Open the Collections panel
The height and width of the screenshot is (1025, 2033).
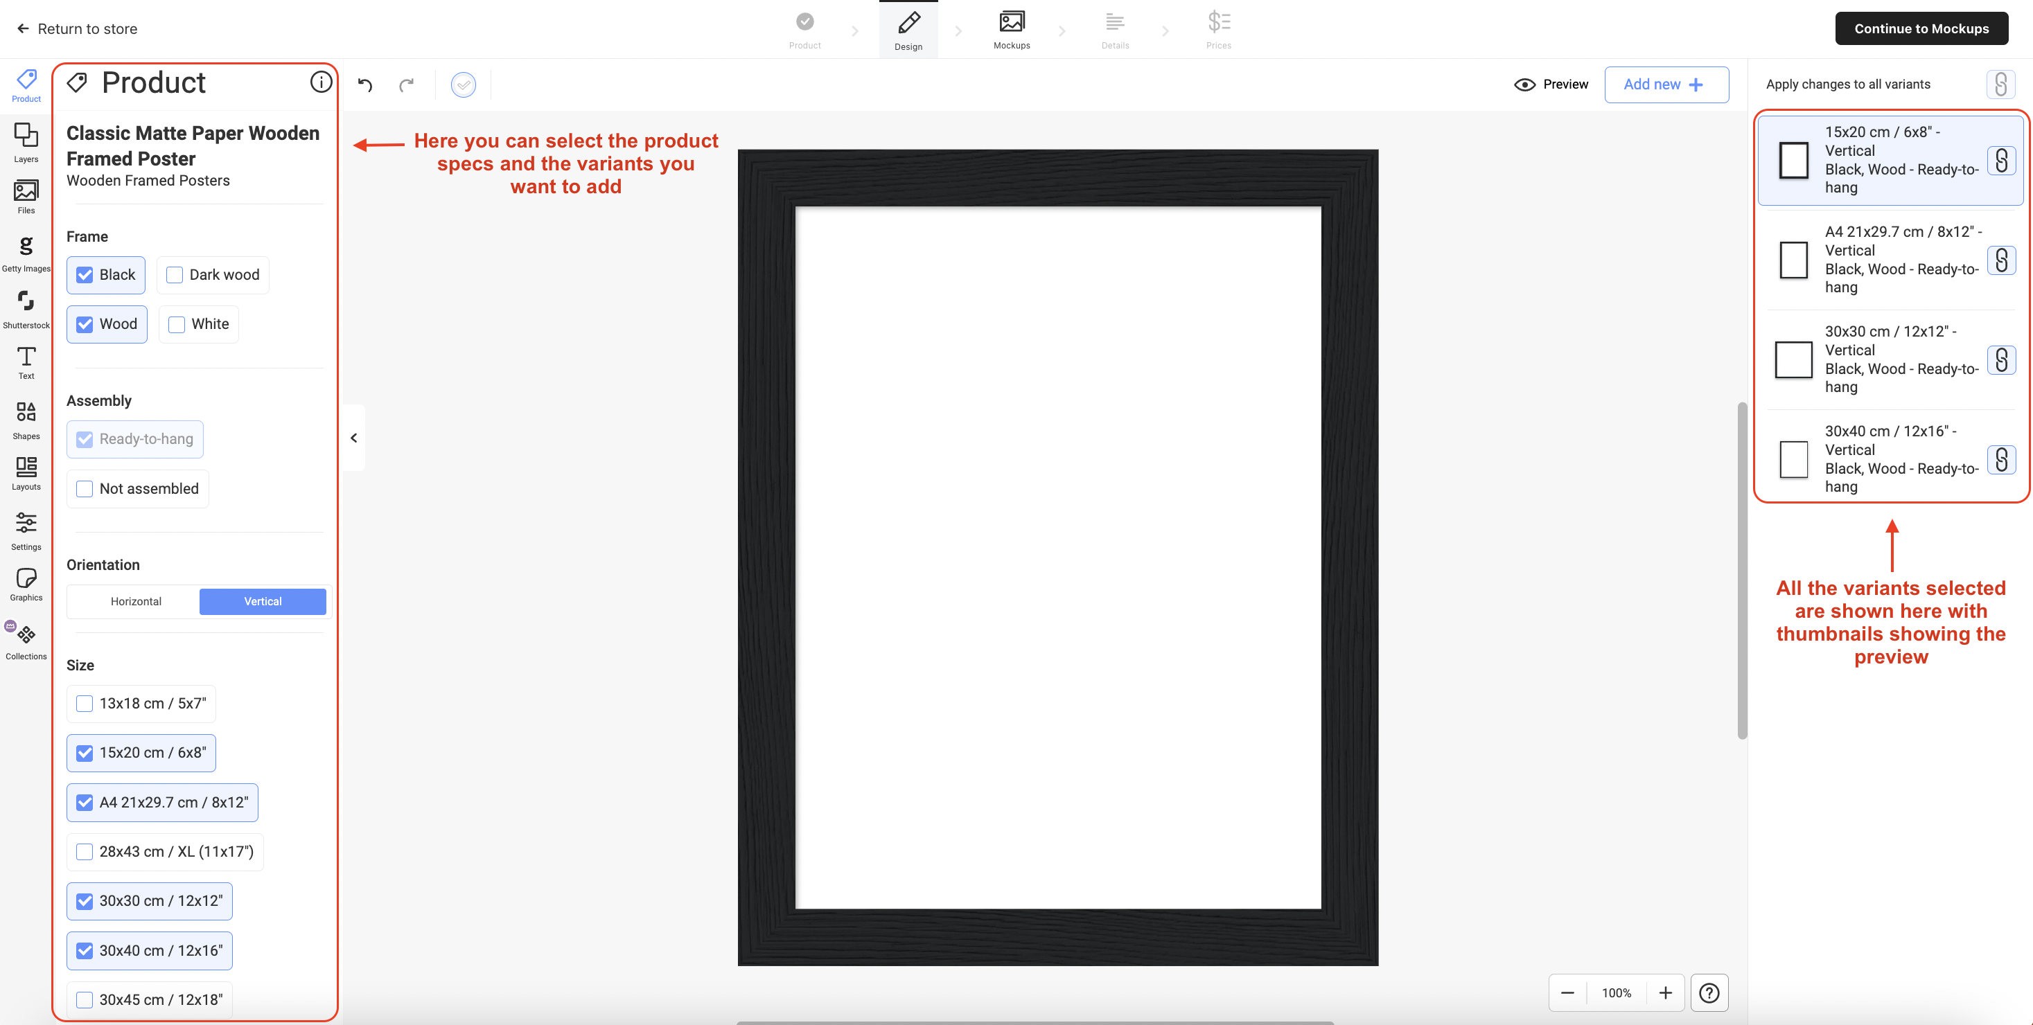click(x=26, y=641)
